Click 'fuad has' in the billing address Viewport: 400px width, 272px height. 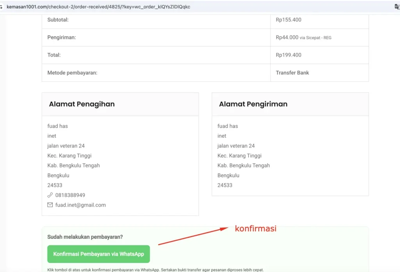click(x=57, y=126)
